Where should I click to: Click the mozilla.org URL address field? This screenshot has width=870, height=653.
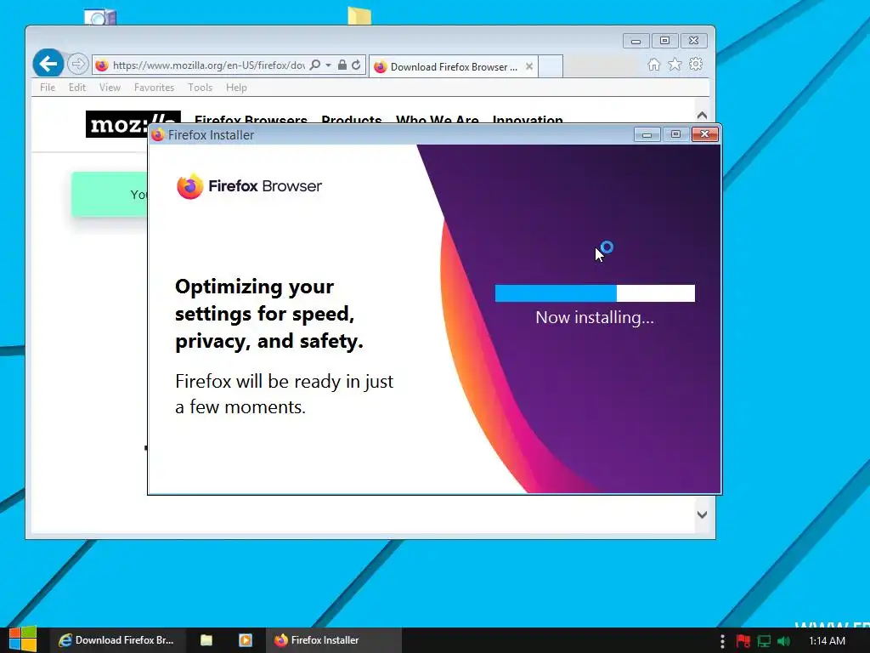(x=209, y=65)
